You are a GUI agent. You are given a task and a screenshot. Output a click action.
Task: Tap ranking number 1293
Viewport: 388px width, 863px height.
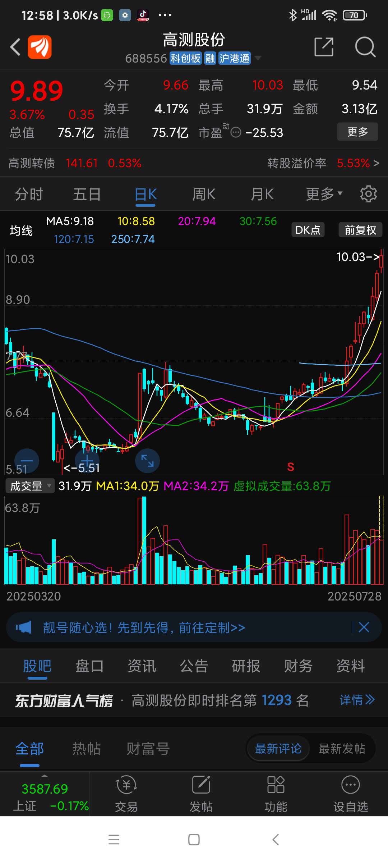(x=276, y=700)
